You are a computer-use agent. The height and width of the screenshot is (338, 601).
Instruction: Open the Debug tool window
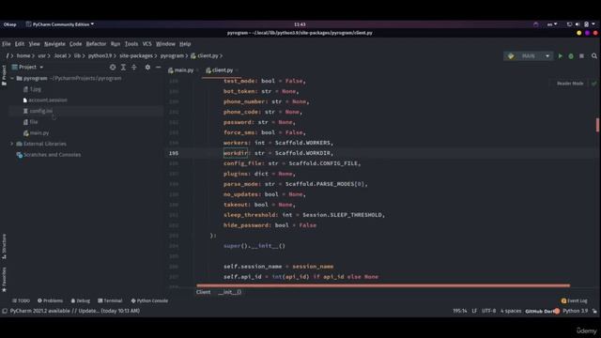(x=81, y=300)
